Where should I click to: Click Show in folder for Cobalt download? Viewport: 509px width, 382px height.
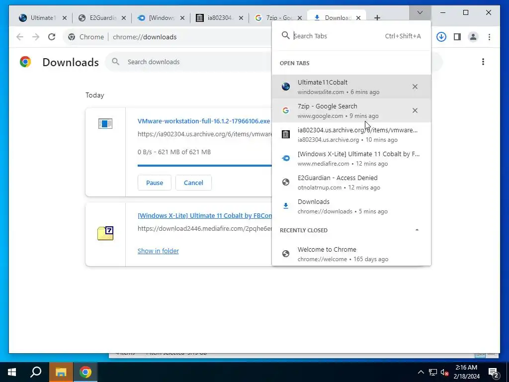coord(158,251)
